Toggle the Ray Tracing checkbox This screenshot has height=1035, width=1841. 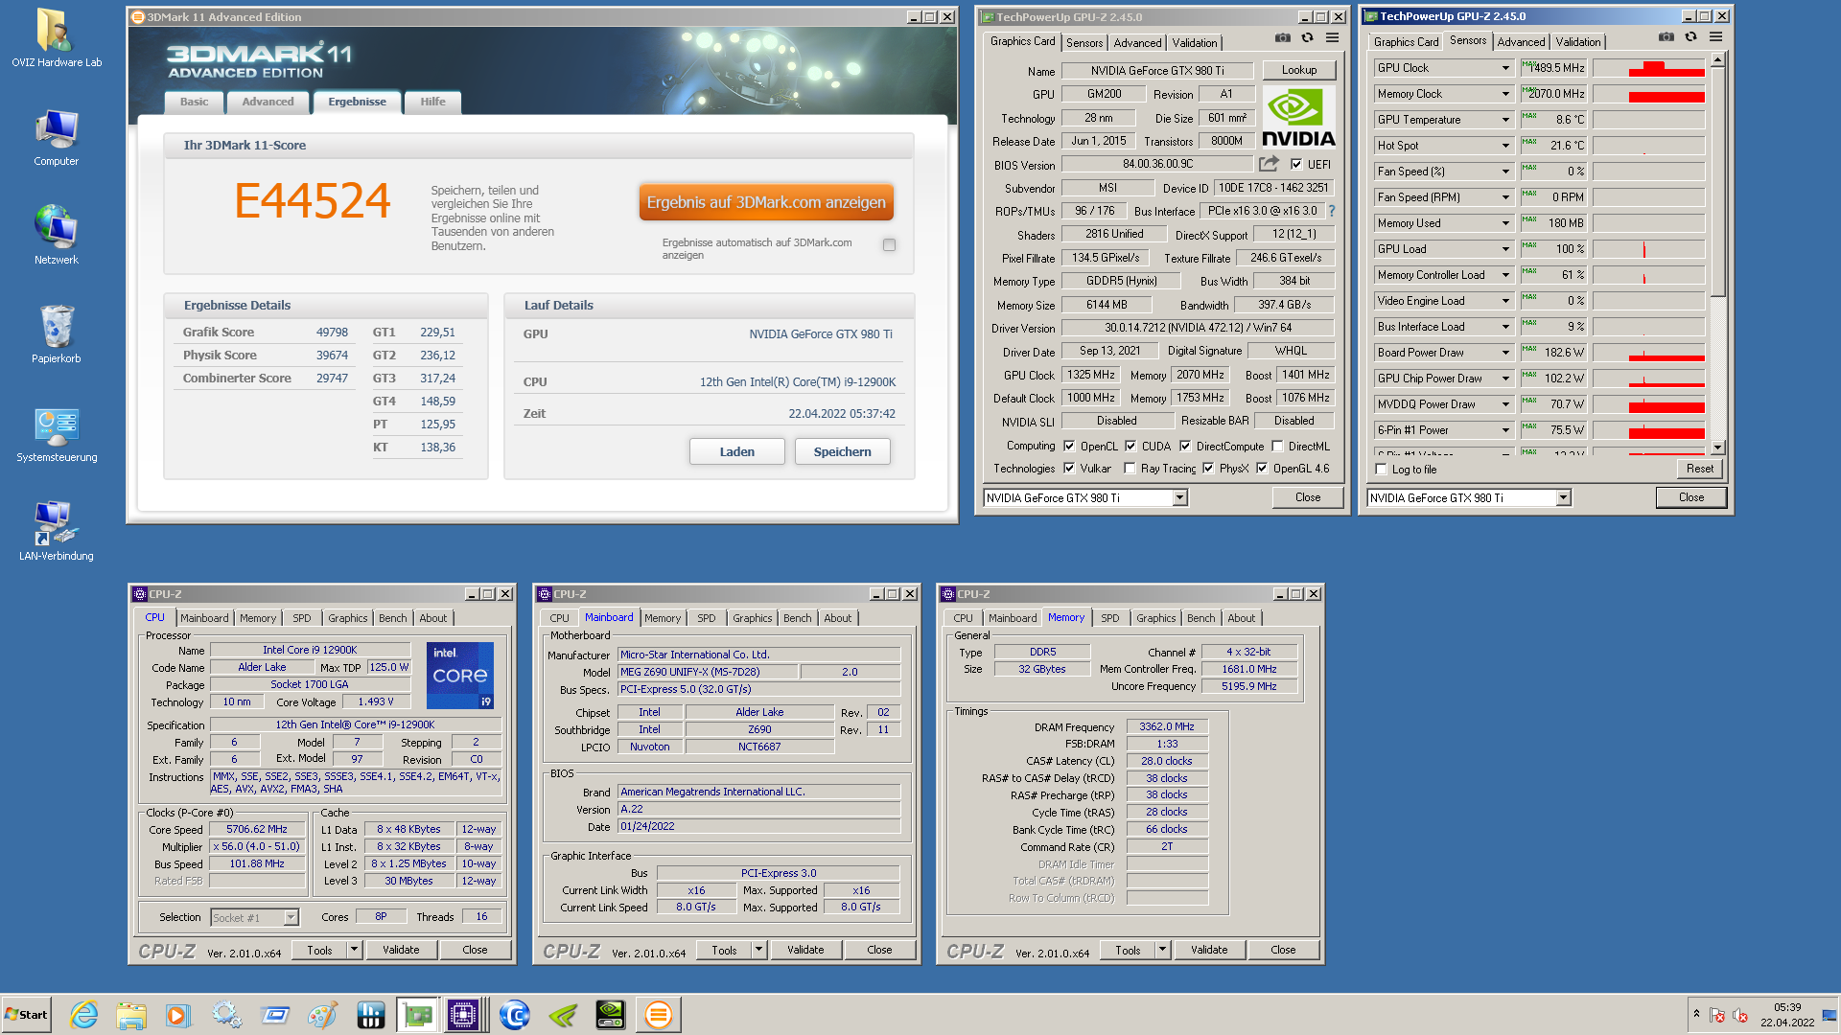[x=1130, y=468]
